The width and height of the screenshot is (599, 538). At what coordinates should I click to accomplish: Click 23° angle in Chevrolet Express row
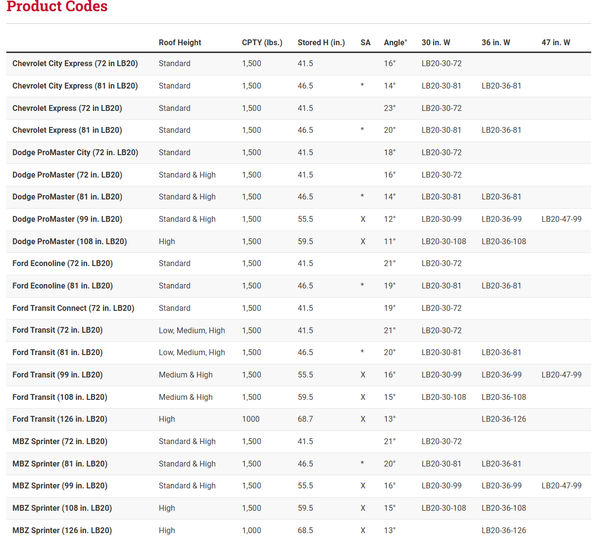390,108
